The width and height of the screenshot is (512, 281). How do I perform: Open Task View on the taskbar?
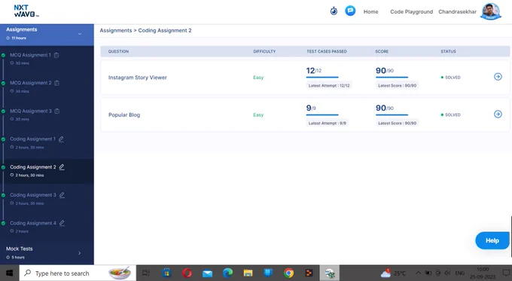[x=145, y=273]
